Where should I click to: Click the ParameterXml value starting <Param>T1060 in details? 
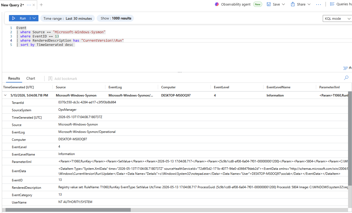(x=203, y=161)
